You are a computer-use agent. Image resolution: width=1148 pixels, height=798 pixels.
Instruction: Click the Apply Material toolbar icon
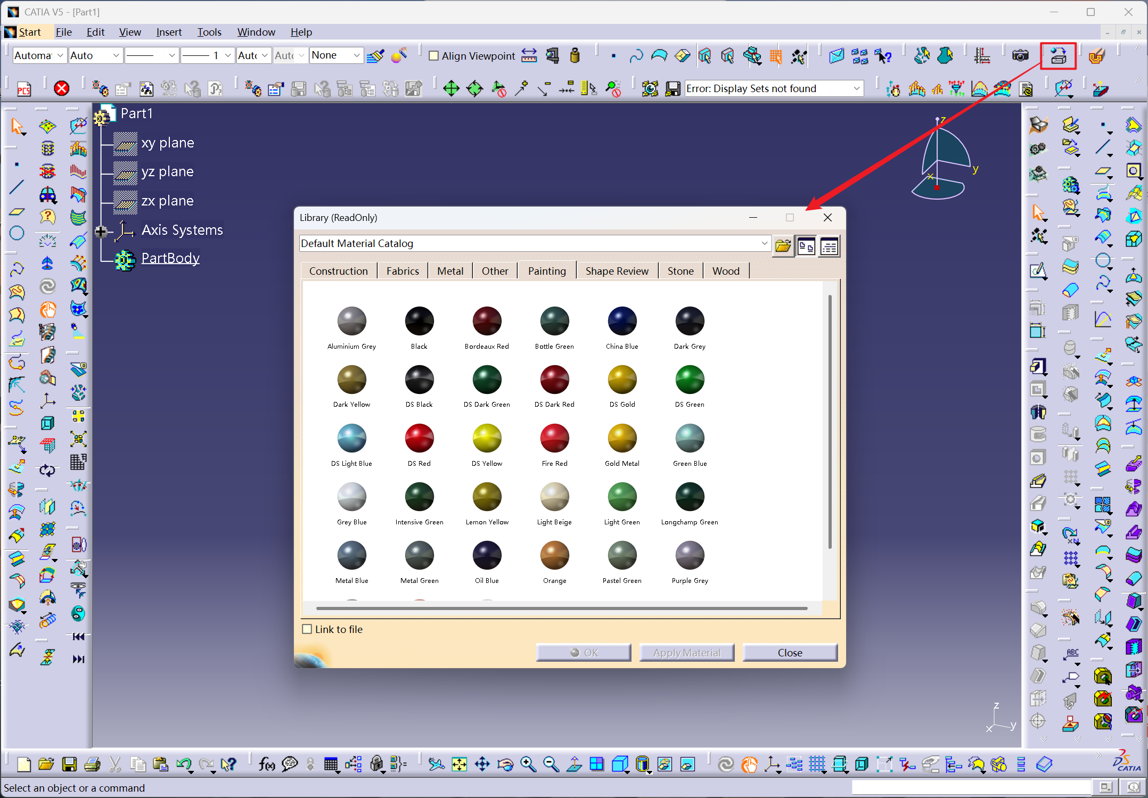pyautogui.click(x=1058, y=56)
